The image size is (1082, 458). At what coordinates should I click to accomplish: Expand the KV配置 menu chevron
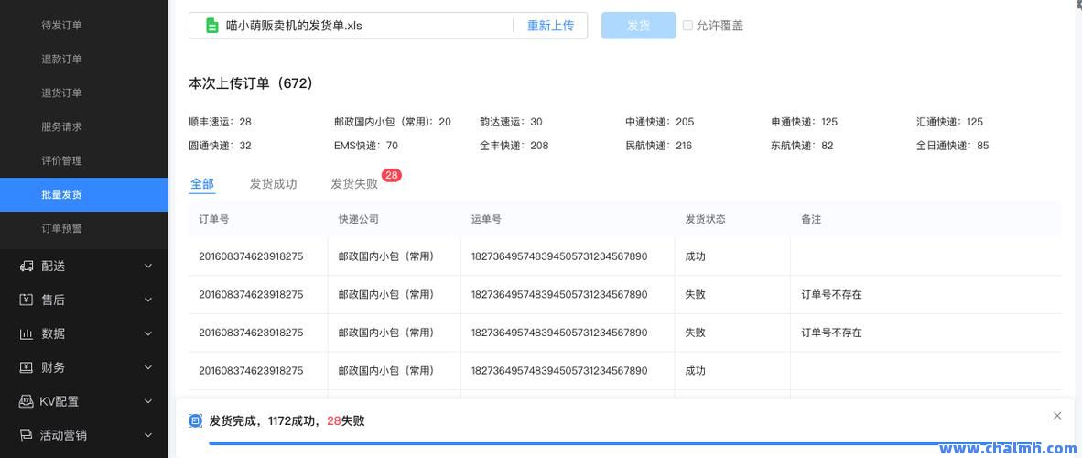coord(147,401)
